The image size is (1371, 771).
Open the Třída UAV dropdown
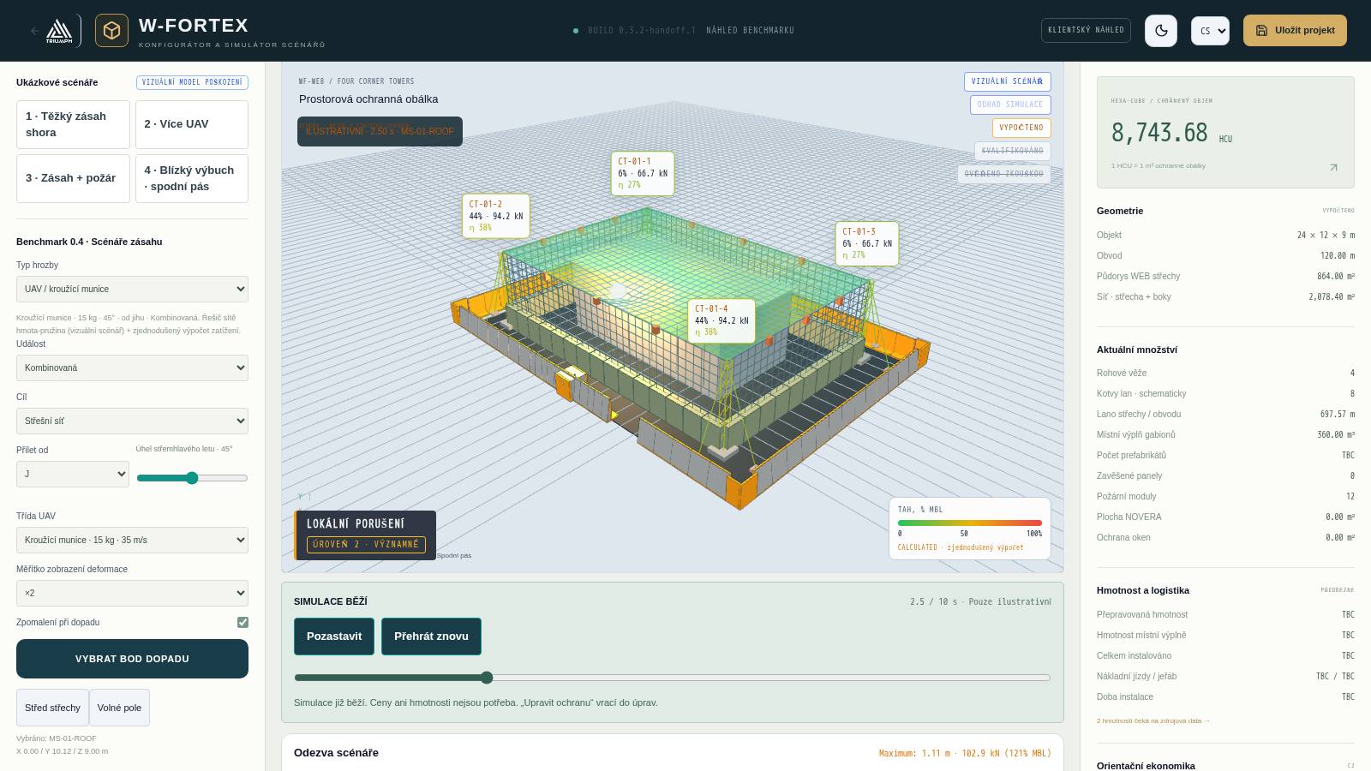tap(132, 540)
